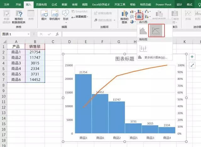
Task: Select column B header
Action: 35,42
